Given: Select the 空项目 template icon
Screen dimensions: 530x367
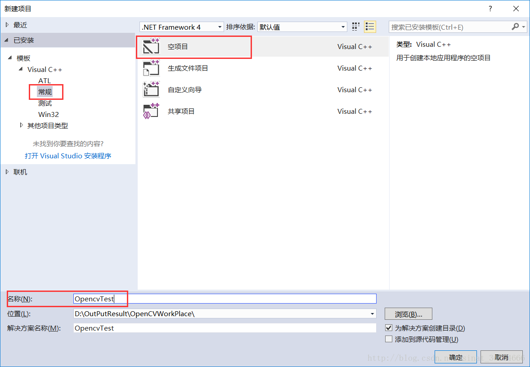Looking at the screenshot, I should coord(151,46).
